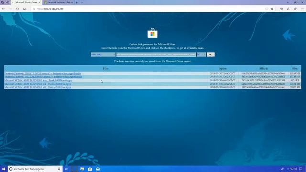The height and width of the screenshot is (172, 306).
Task: Reload the page with the refresh icon
Action: click(18, 9)
